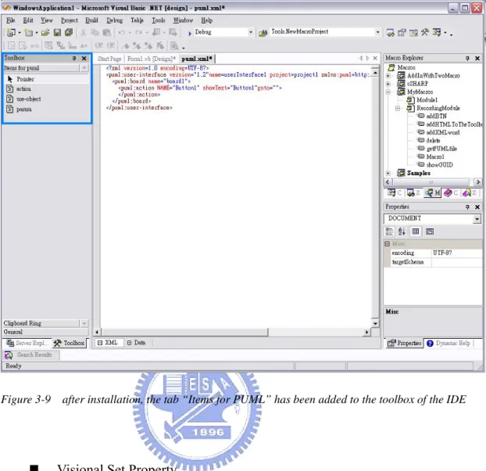The width and height of the screenshot is (486, 471).
Task: Click the Search Results tab
Action: point(30,354)
